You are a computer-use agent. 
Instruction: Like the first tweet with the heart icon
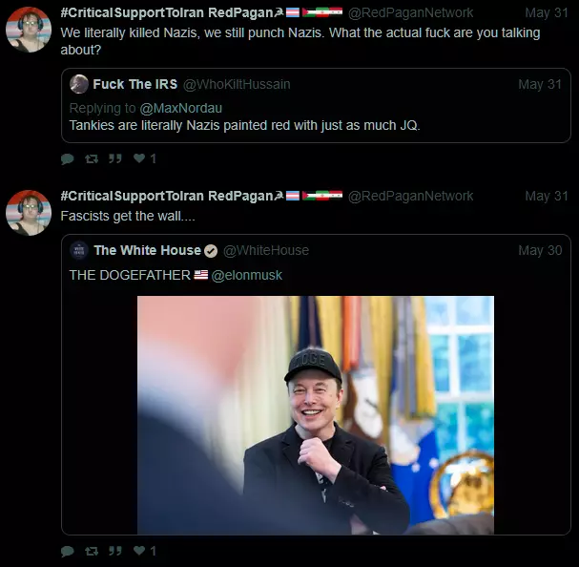pyautogui.click(x=139, y=158)
